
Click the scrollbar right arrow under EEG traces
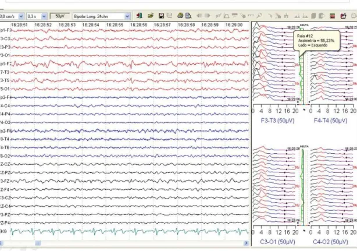pyautogui.click(x=246, y=243)
